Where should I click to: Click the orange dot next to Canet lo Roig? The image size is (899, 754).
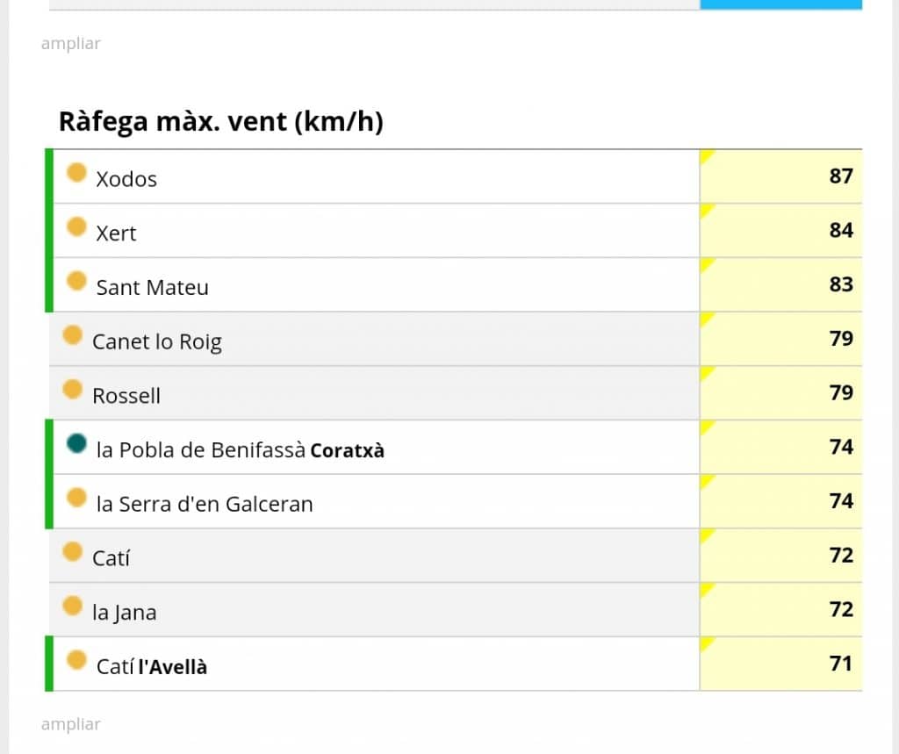[x=73, y=335]
